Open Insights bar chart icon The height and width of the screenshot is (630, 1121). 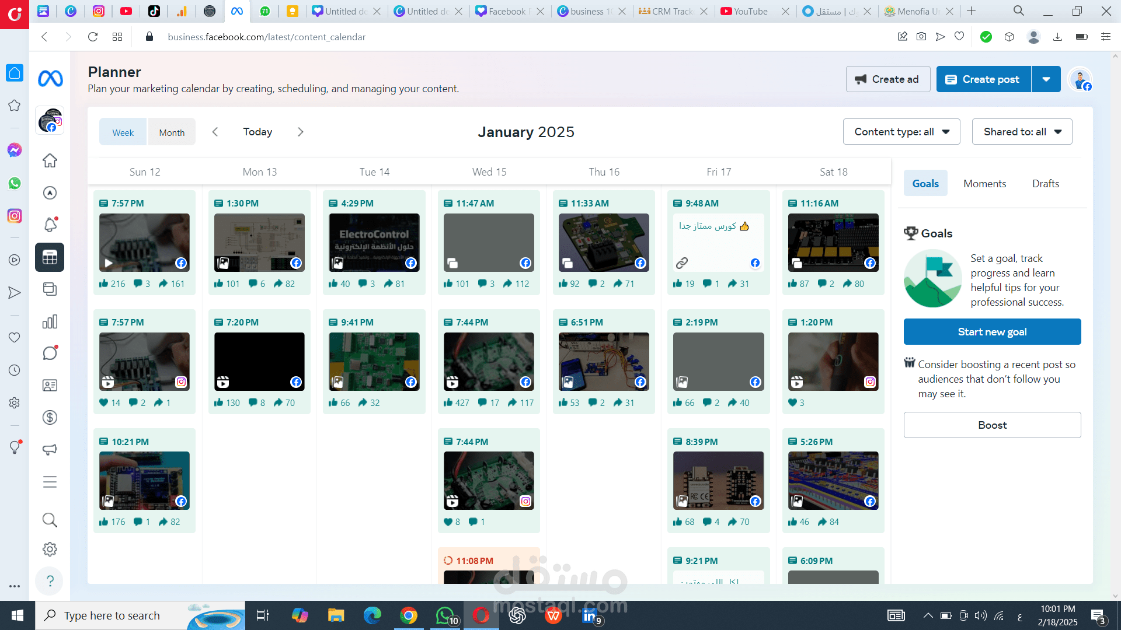pos(50,321)
